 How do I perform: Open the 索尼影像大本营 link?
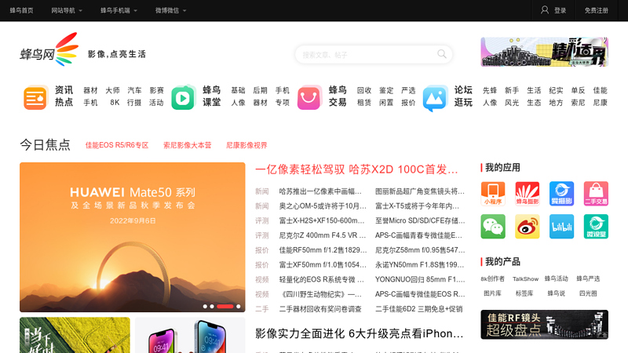(187, 145)
